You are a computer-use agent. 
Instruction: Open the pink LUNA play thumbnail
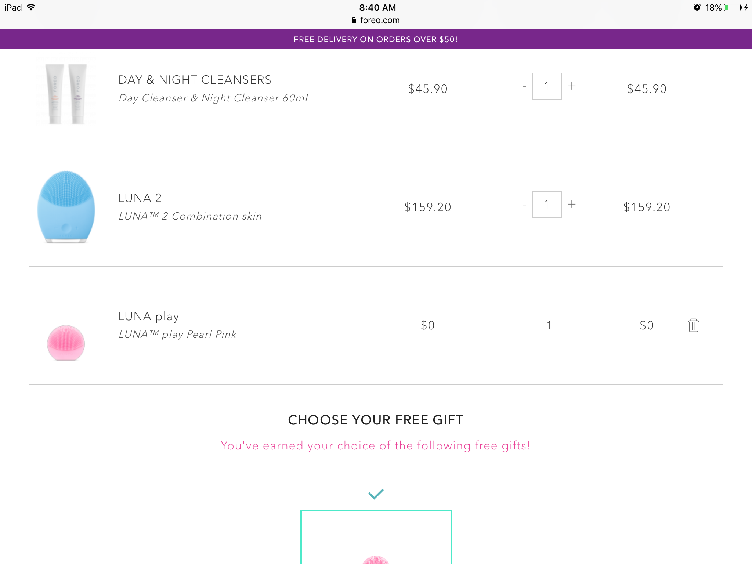coord(66,343)
